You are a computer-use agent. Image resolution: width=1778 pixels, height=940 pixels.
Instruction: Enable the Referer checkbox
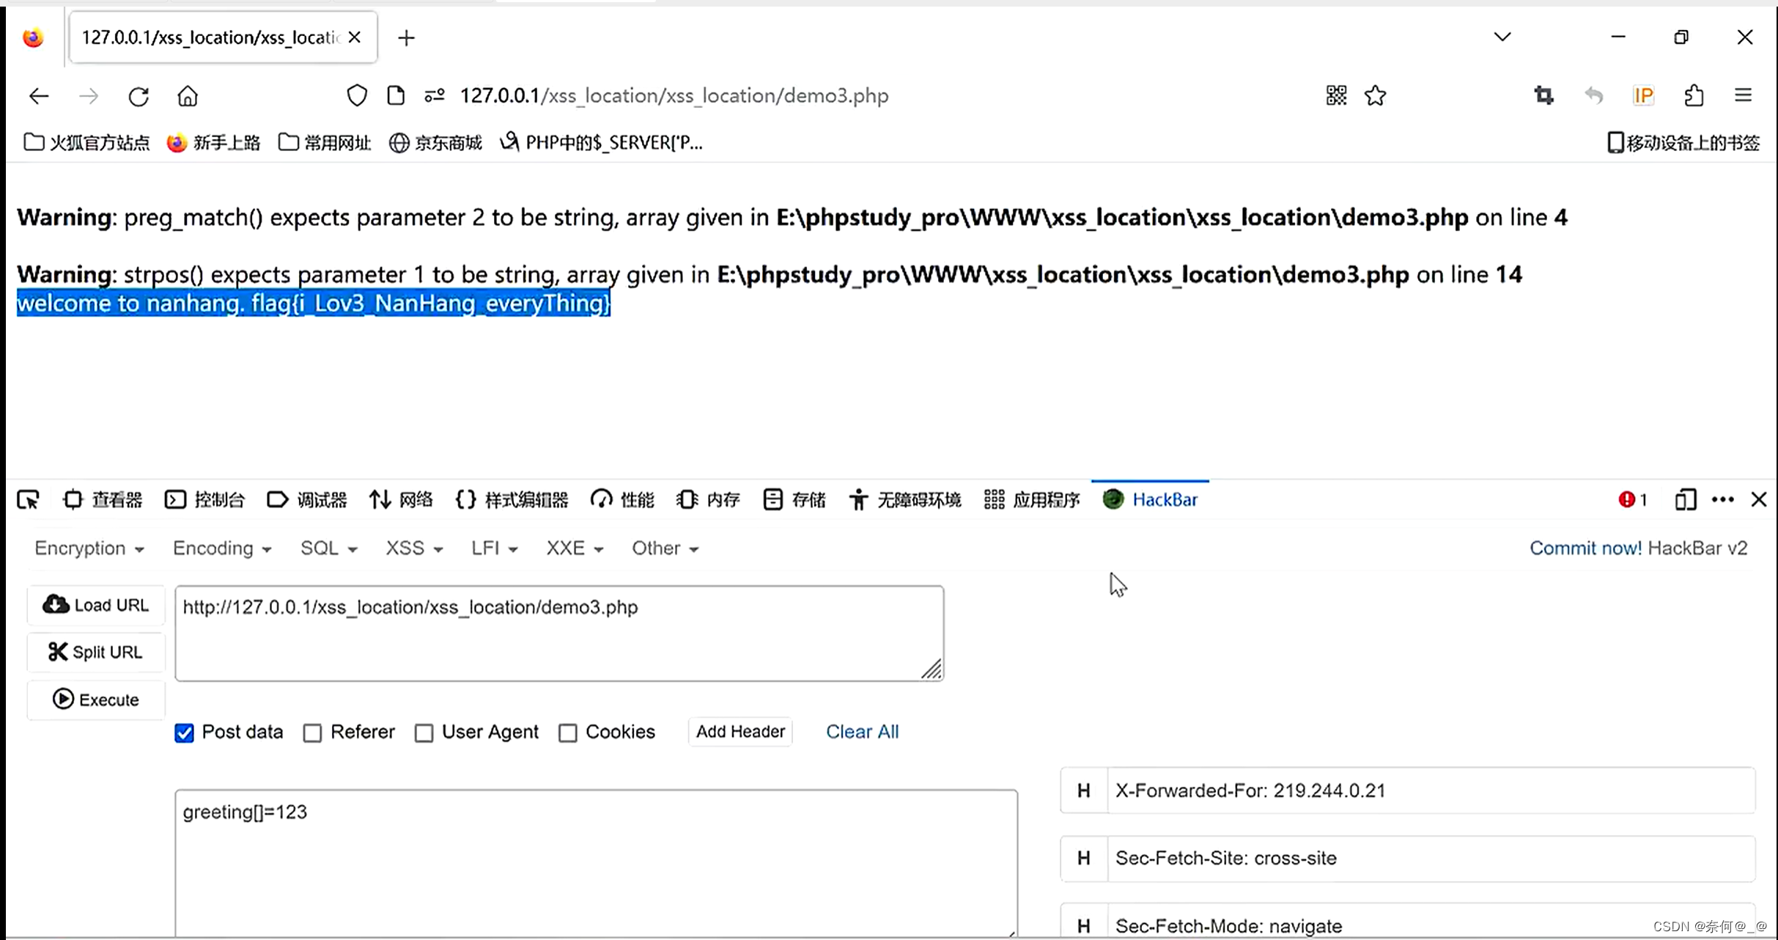pos(313,732)
